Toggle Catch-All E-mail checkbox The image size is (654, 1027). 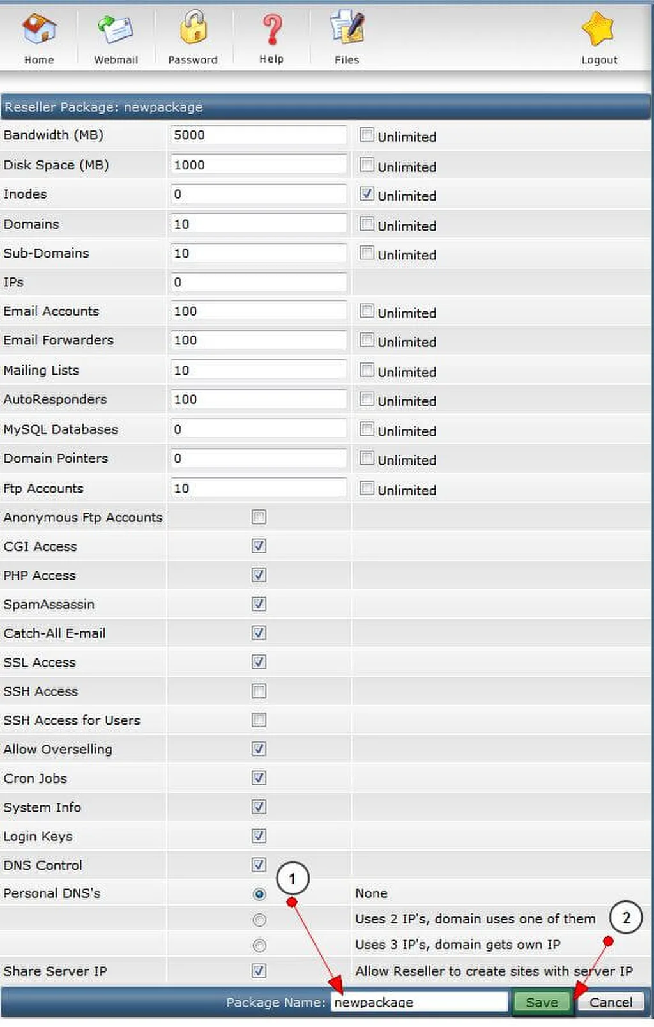click(x=259, y=633)
